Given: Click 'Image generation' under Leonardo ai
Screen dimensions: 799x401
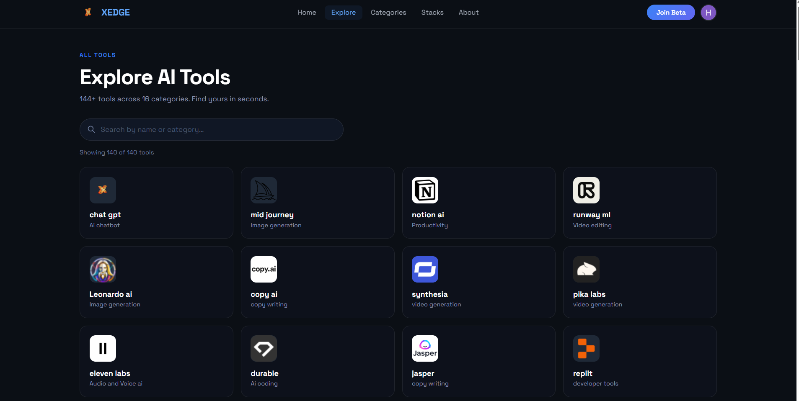Looking at the screenshot, I should [115, 304].
